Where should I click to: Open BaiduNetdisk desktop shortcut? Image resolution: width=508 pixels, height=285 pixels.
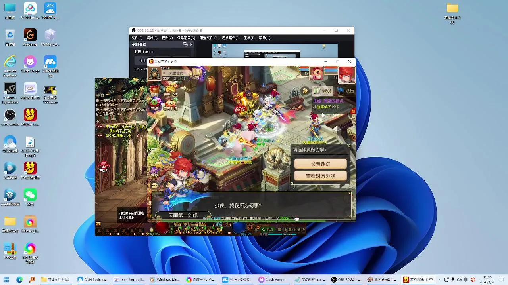pyautogui.click(x=30, y=11)
